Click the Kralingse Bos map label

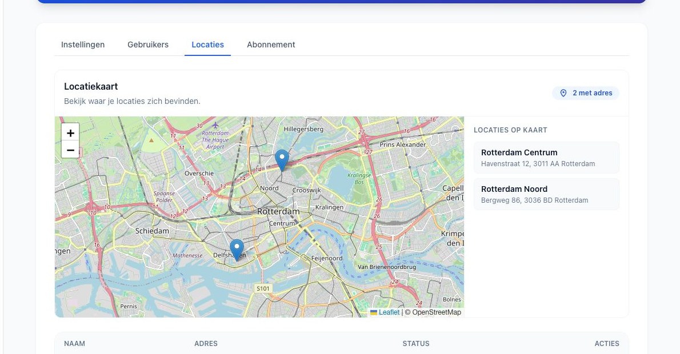pyautogui.click(x=359, y=179)
